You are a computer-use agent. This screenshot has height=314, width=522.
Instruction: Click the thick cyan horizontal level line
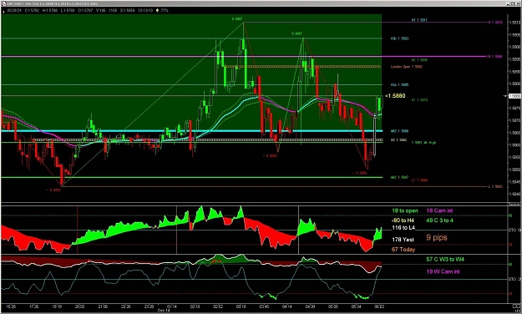[x=192, y=131]
